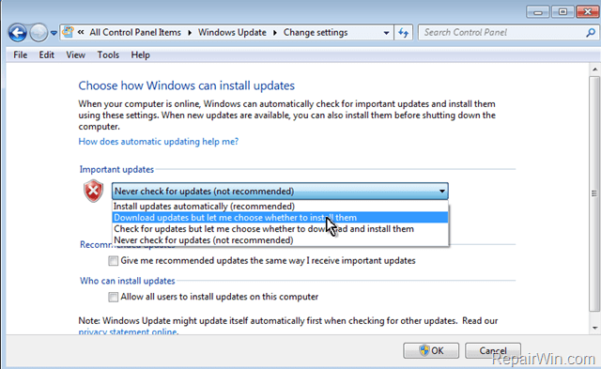Open All Control Panel Items breadcrumb
This screenshot has width=601, height=369.
tap(135, 32)
